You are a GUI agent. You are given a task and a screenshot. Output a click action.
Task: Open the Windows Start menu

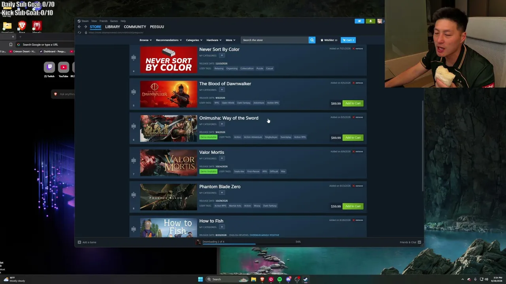pos(200,279)
